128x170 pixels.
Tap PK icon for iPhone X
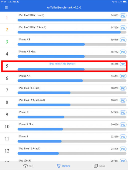[x=123, y=113]
